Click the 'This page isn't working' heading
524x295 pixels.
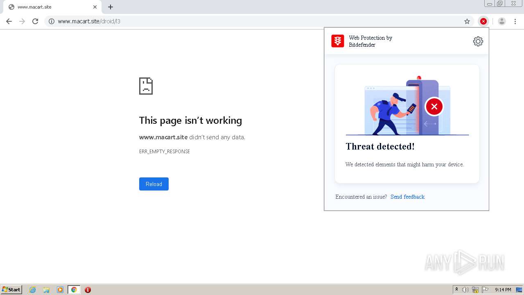(x=190, y=120)
